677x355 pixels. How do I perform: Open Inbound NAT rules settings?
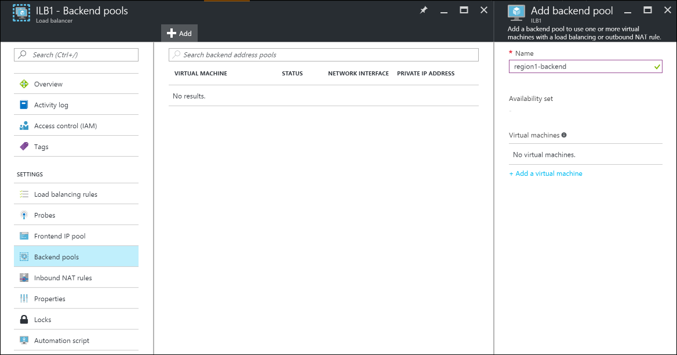pyautogui.click(x=63, y=278)
